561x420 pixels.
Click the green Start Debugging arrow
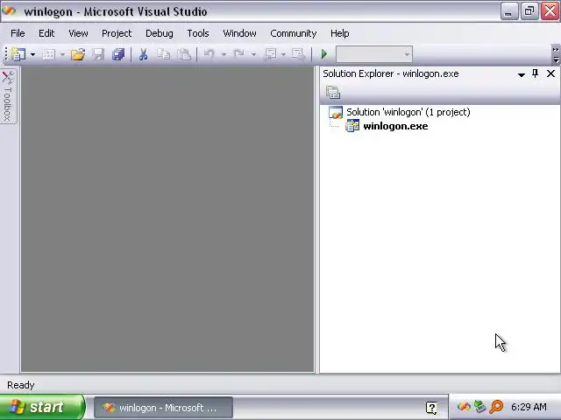click(324, 54)
